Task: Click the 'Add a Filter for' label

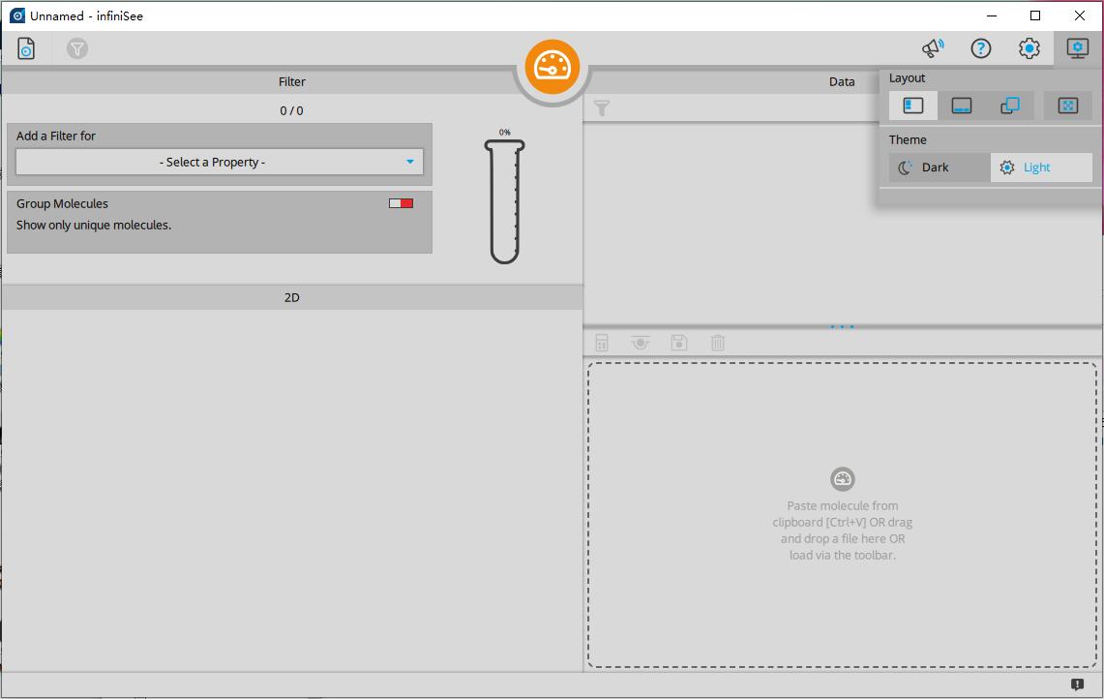Action: click(56, 136)
